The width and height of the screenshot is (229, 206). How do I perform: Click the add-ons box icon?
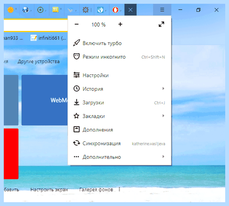click(x=77, y=130)
